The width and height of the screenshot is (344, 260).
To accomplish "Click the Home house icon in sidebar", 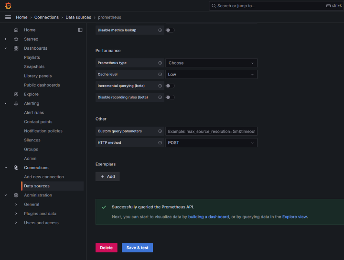I will pyautogui.click(x=16, y=30).
